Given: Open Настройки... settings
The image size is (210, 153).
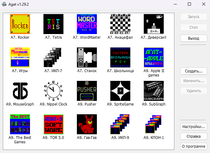Looking at the screenshot, I should [x=193, y=127].
